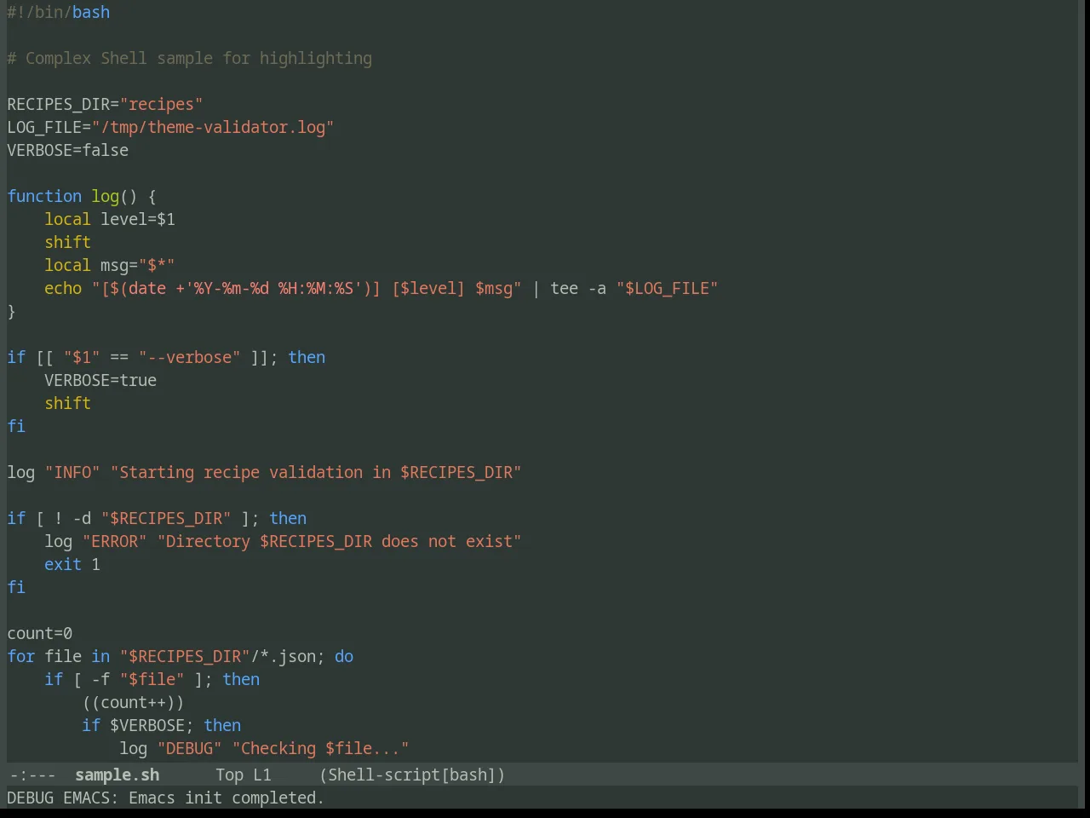Click 'then' on the -d "$RECIPES_DIR" line
The width and height of the screenshot is (1090, 818).
click(288, 518)
